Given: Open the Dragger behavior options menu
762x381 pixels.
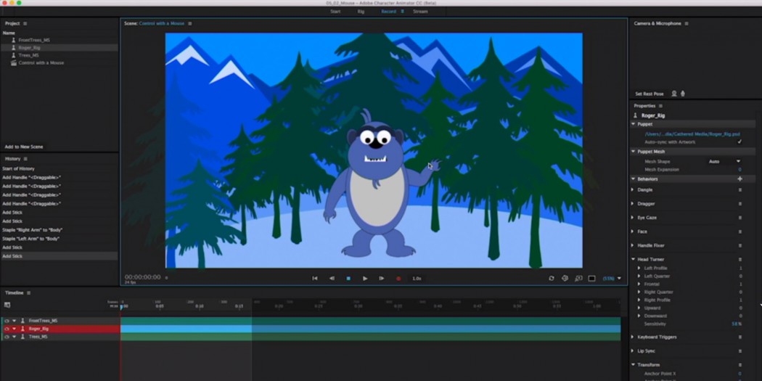Looking at the screenshot, I should tap(740, 204).
